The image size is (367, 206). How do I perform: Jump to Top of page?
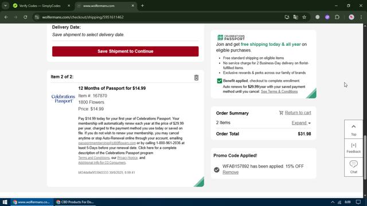(353, 130)
